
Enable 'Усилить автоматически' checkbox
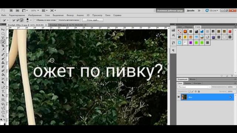click(57, 20)
